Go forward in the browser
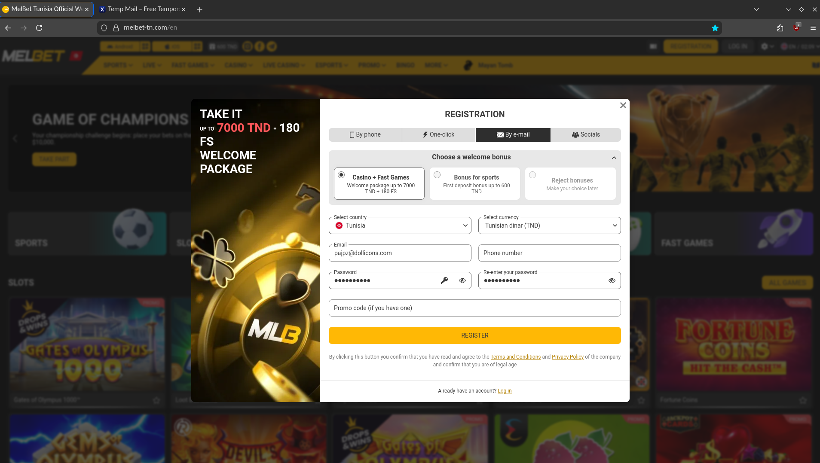Viewport: 820px width, 463px height. click(24, 28)
